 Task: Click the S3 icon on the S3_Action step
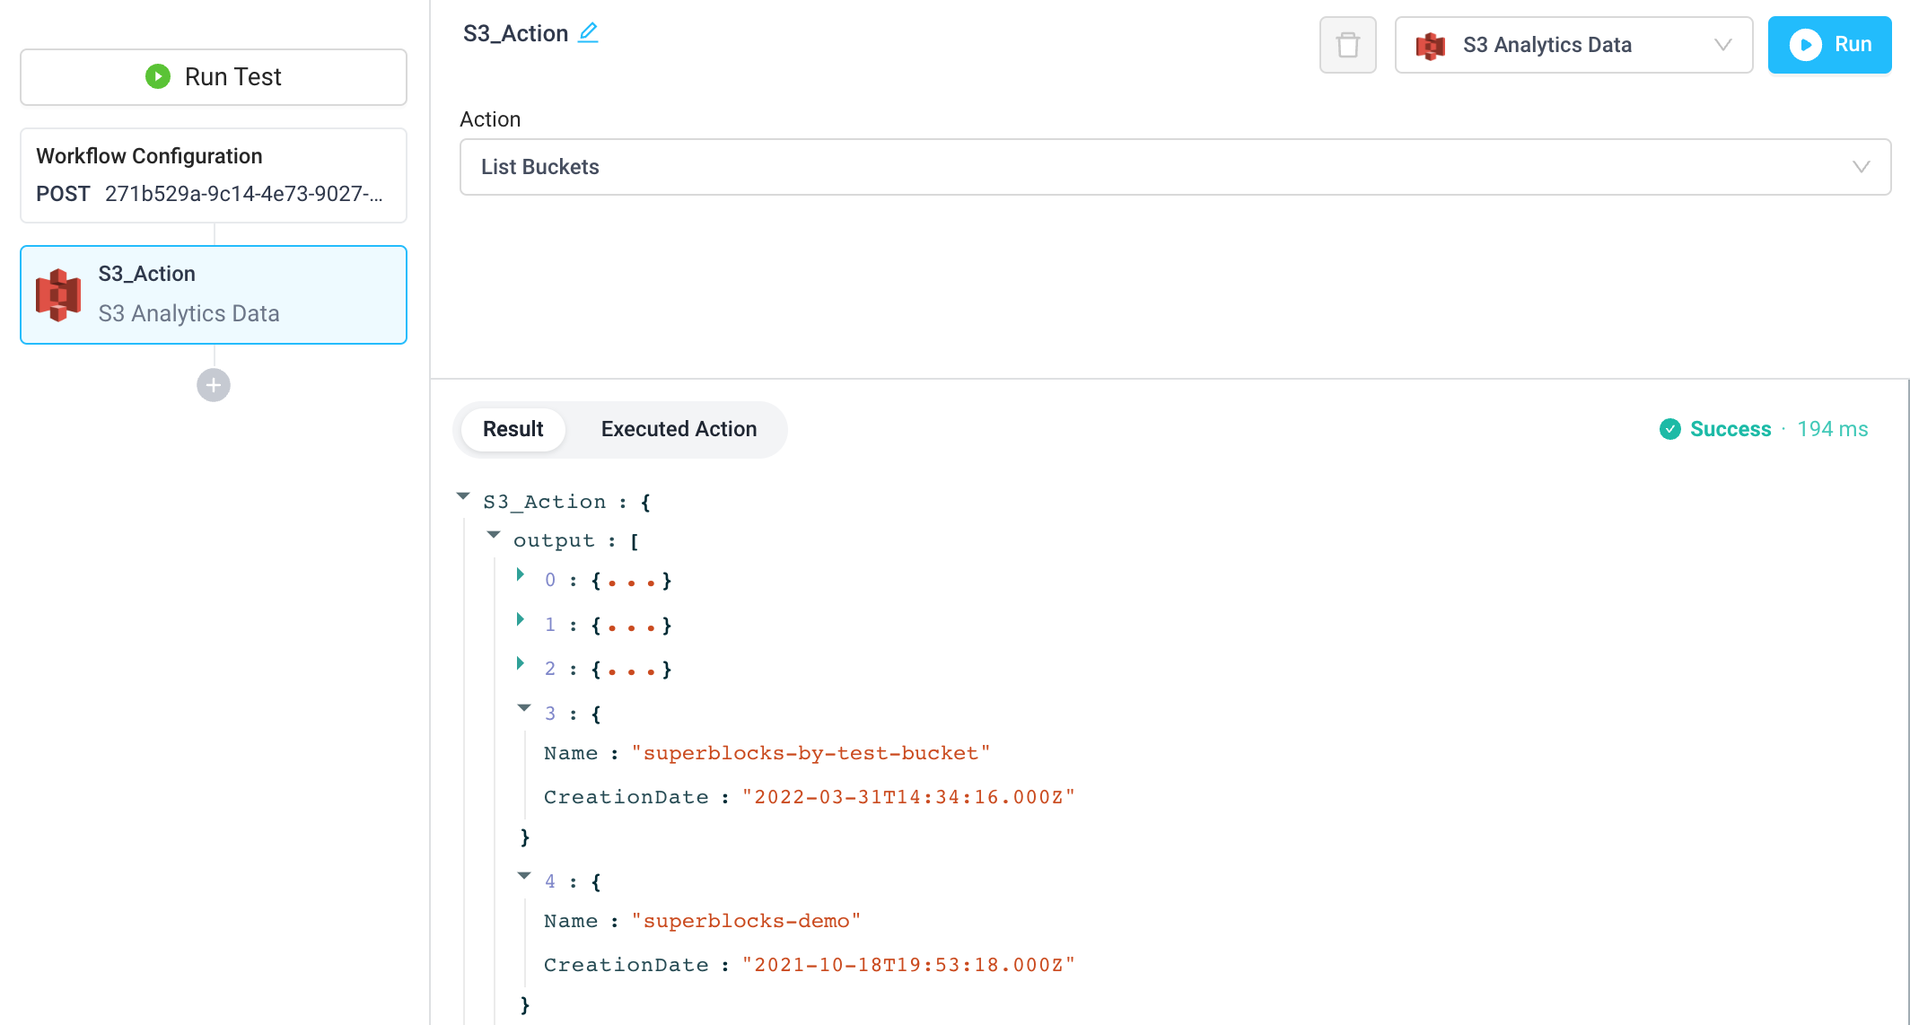coord(59,294)
